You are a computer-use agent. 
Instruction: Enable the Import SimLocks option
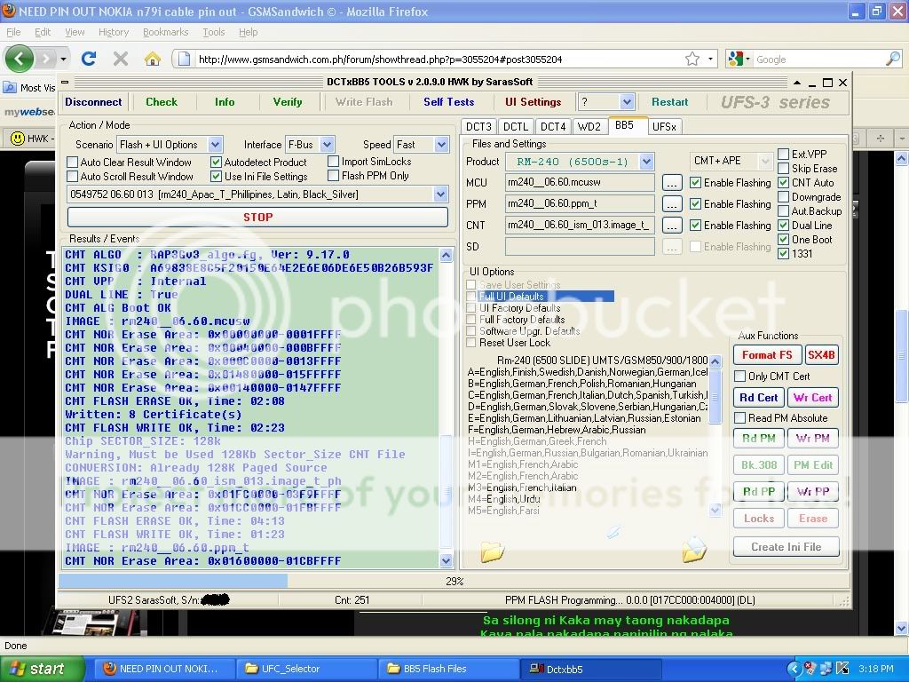pyautogui.click(x=334, y=162)
